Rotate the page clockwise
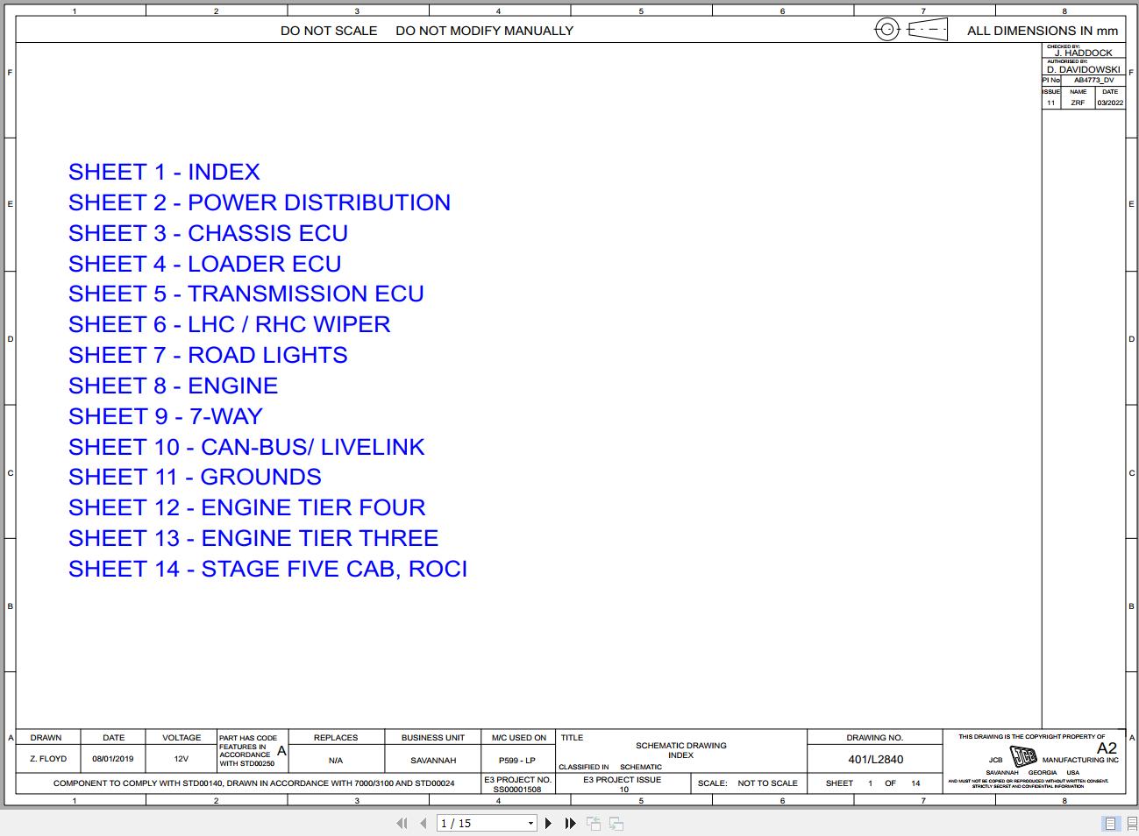 (x=615, y=823)
